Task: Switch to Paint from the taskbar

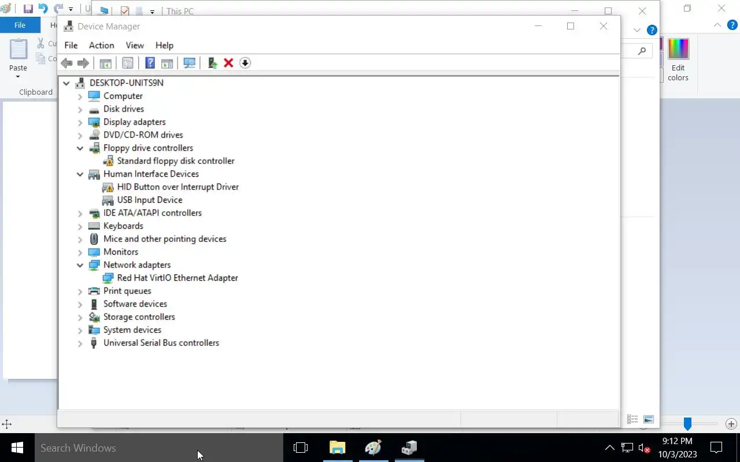Action: pyautogui.click(x=373, y=448)
